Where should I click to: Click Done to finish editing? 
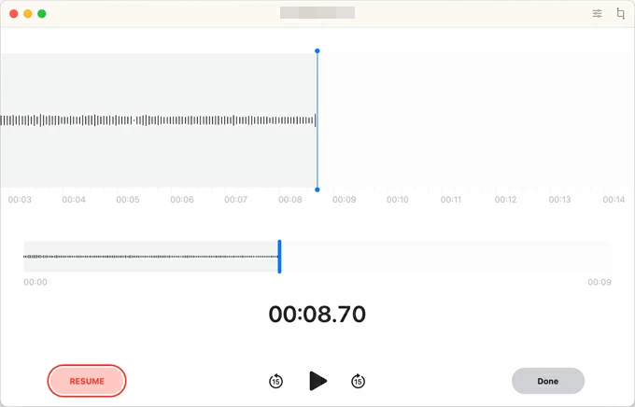[x=547, y=381]
